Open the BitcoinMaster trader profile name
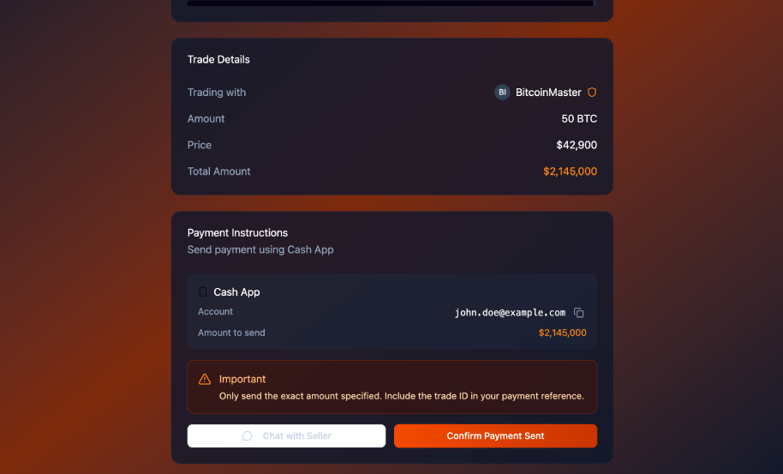Viewport: 783px width, 474px height. click(x=548, y=93)
